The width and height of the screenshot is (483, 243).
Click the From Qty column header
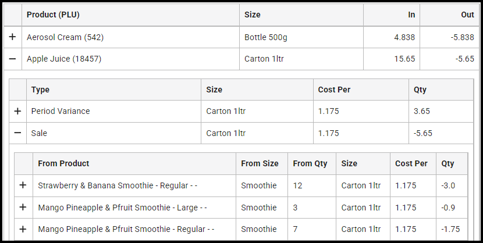pos(310,163)
